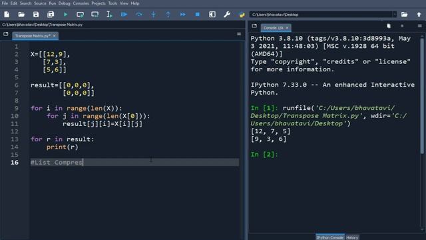
Task: Open the Source menu
Action: click(x=40, y=3)
